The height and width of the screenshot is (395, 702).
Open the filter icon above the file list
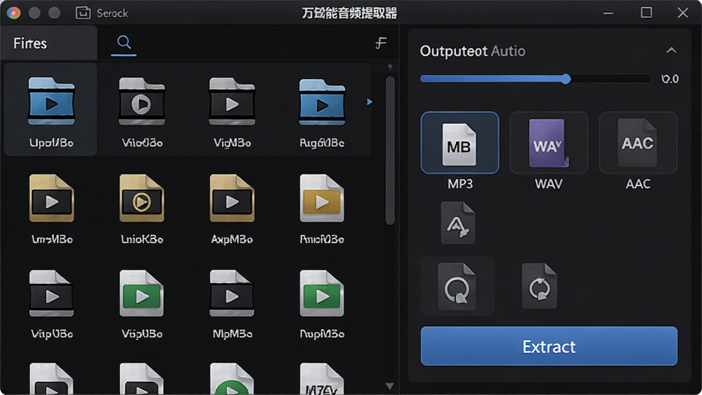point(381,43)
